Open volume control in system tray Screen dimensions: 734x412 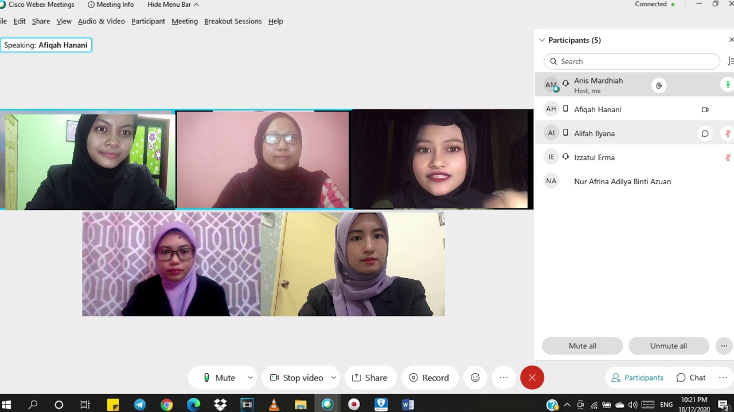coord(633,405)
